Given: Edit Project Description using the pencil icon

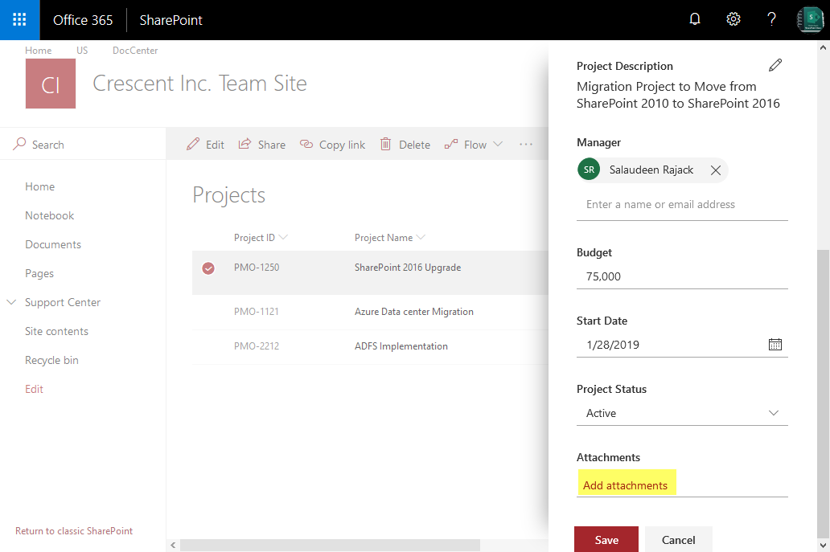Looking at the screenshot, I should pos(775,64).
